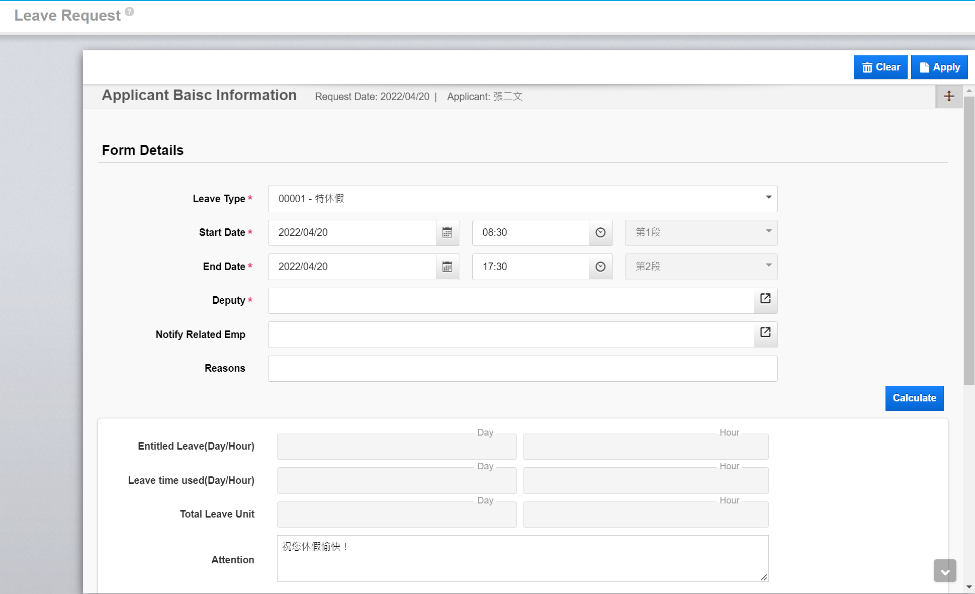Expand Applicant Basic Information with the plus icon
Screen dimensions: 975x594
tap(948, 96)
